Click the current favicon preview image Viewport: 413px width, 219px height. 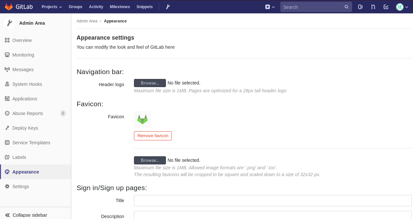142,120
